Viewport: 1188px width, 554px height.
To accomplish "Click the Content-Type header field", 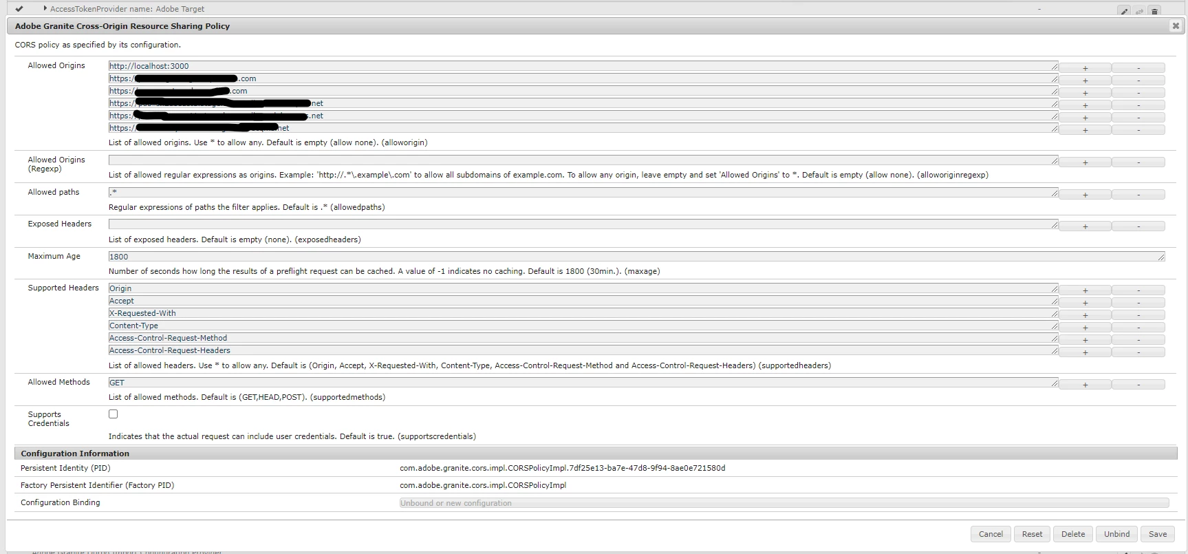I will click(583, 326).
